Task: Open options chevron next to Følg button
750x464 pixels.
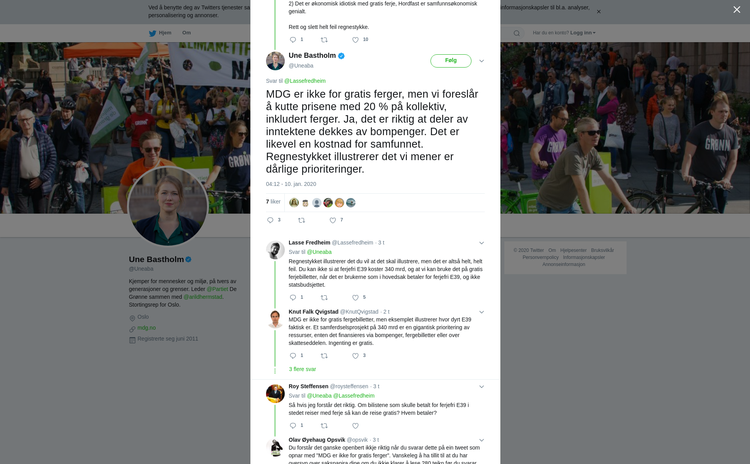Action: point(482,61)
